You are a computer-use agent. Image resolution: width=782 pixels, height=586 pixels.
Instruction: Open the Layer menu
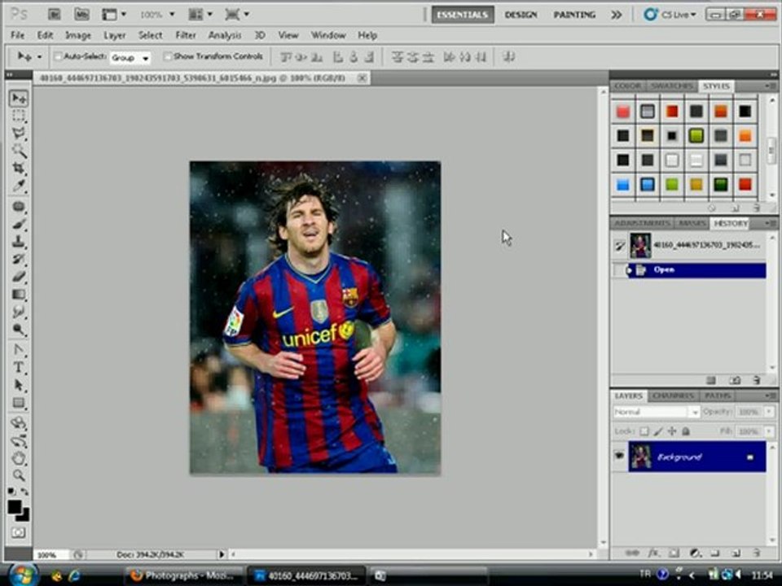pos(114,35)
